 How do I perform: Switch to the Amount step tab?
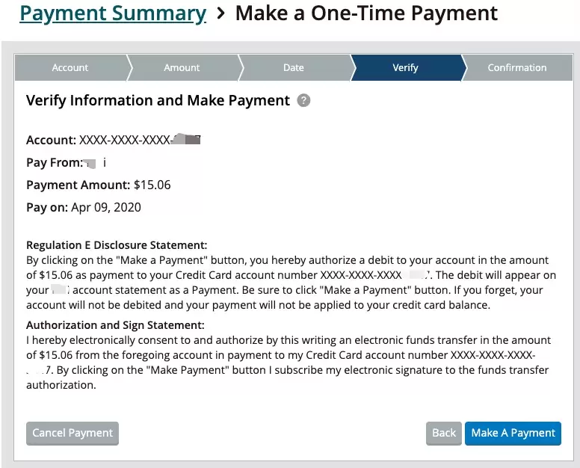182,67
